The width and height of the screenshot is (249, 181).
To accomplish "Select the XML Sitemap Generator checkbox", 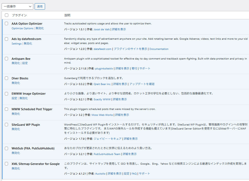I will click(7, 164).
